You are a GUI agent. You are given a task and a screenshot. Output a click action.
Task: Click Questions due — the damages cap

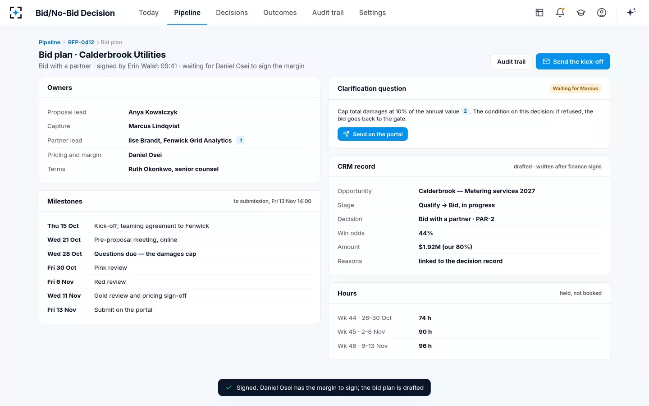coord(179,254)
